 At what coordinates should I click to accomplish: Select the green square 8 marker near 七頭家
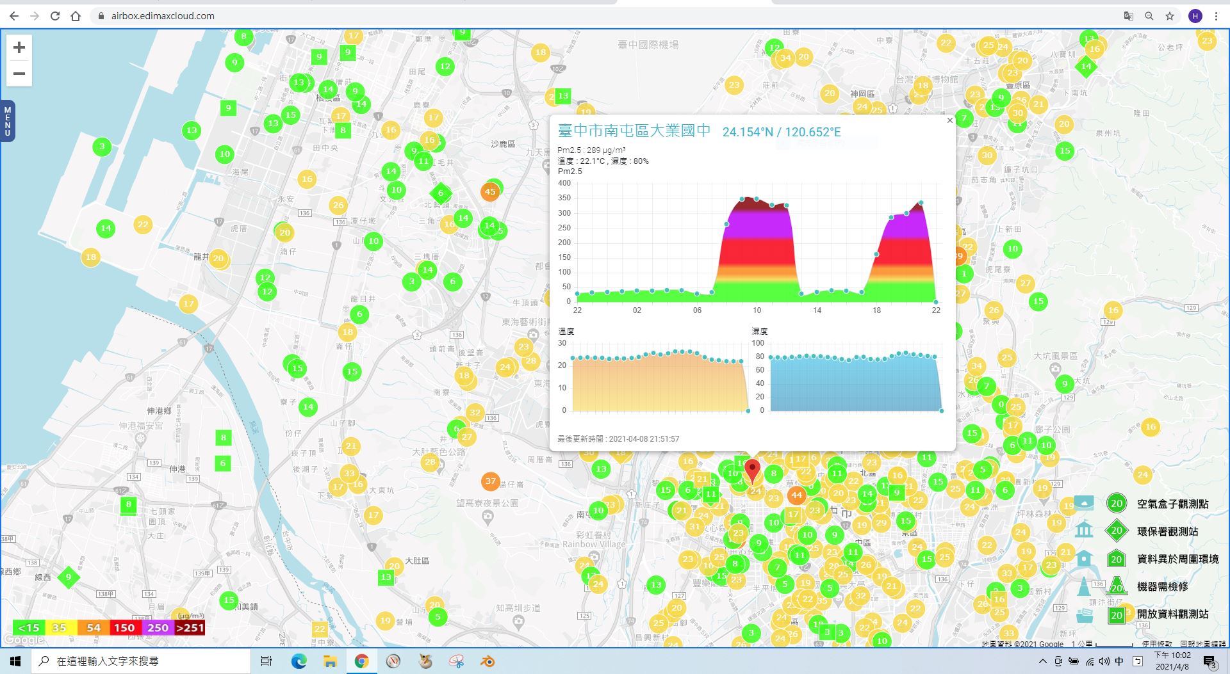129,504
